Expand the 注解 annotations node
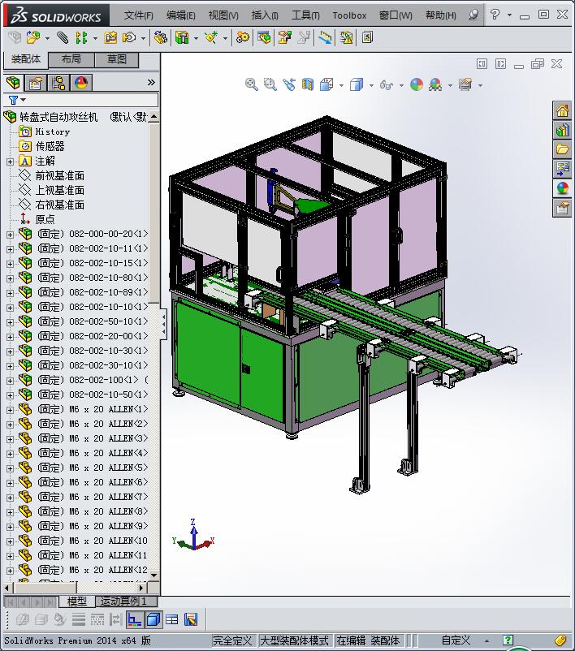 coord(10,162)
